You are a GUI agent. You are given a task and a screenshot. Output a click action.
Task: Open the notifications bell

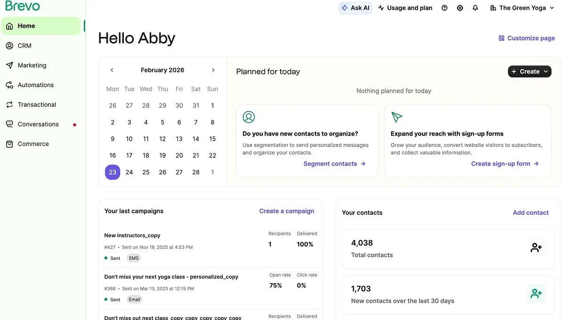point(475,8)
